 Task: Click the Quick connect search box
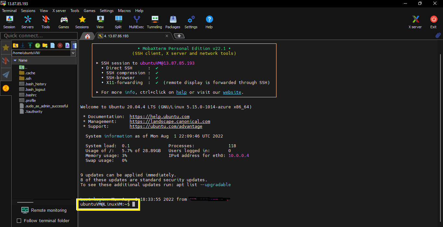pyautogui.click(x=39, y=36)
